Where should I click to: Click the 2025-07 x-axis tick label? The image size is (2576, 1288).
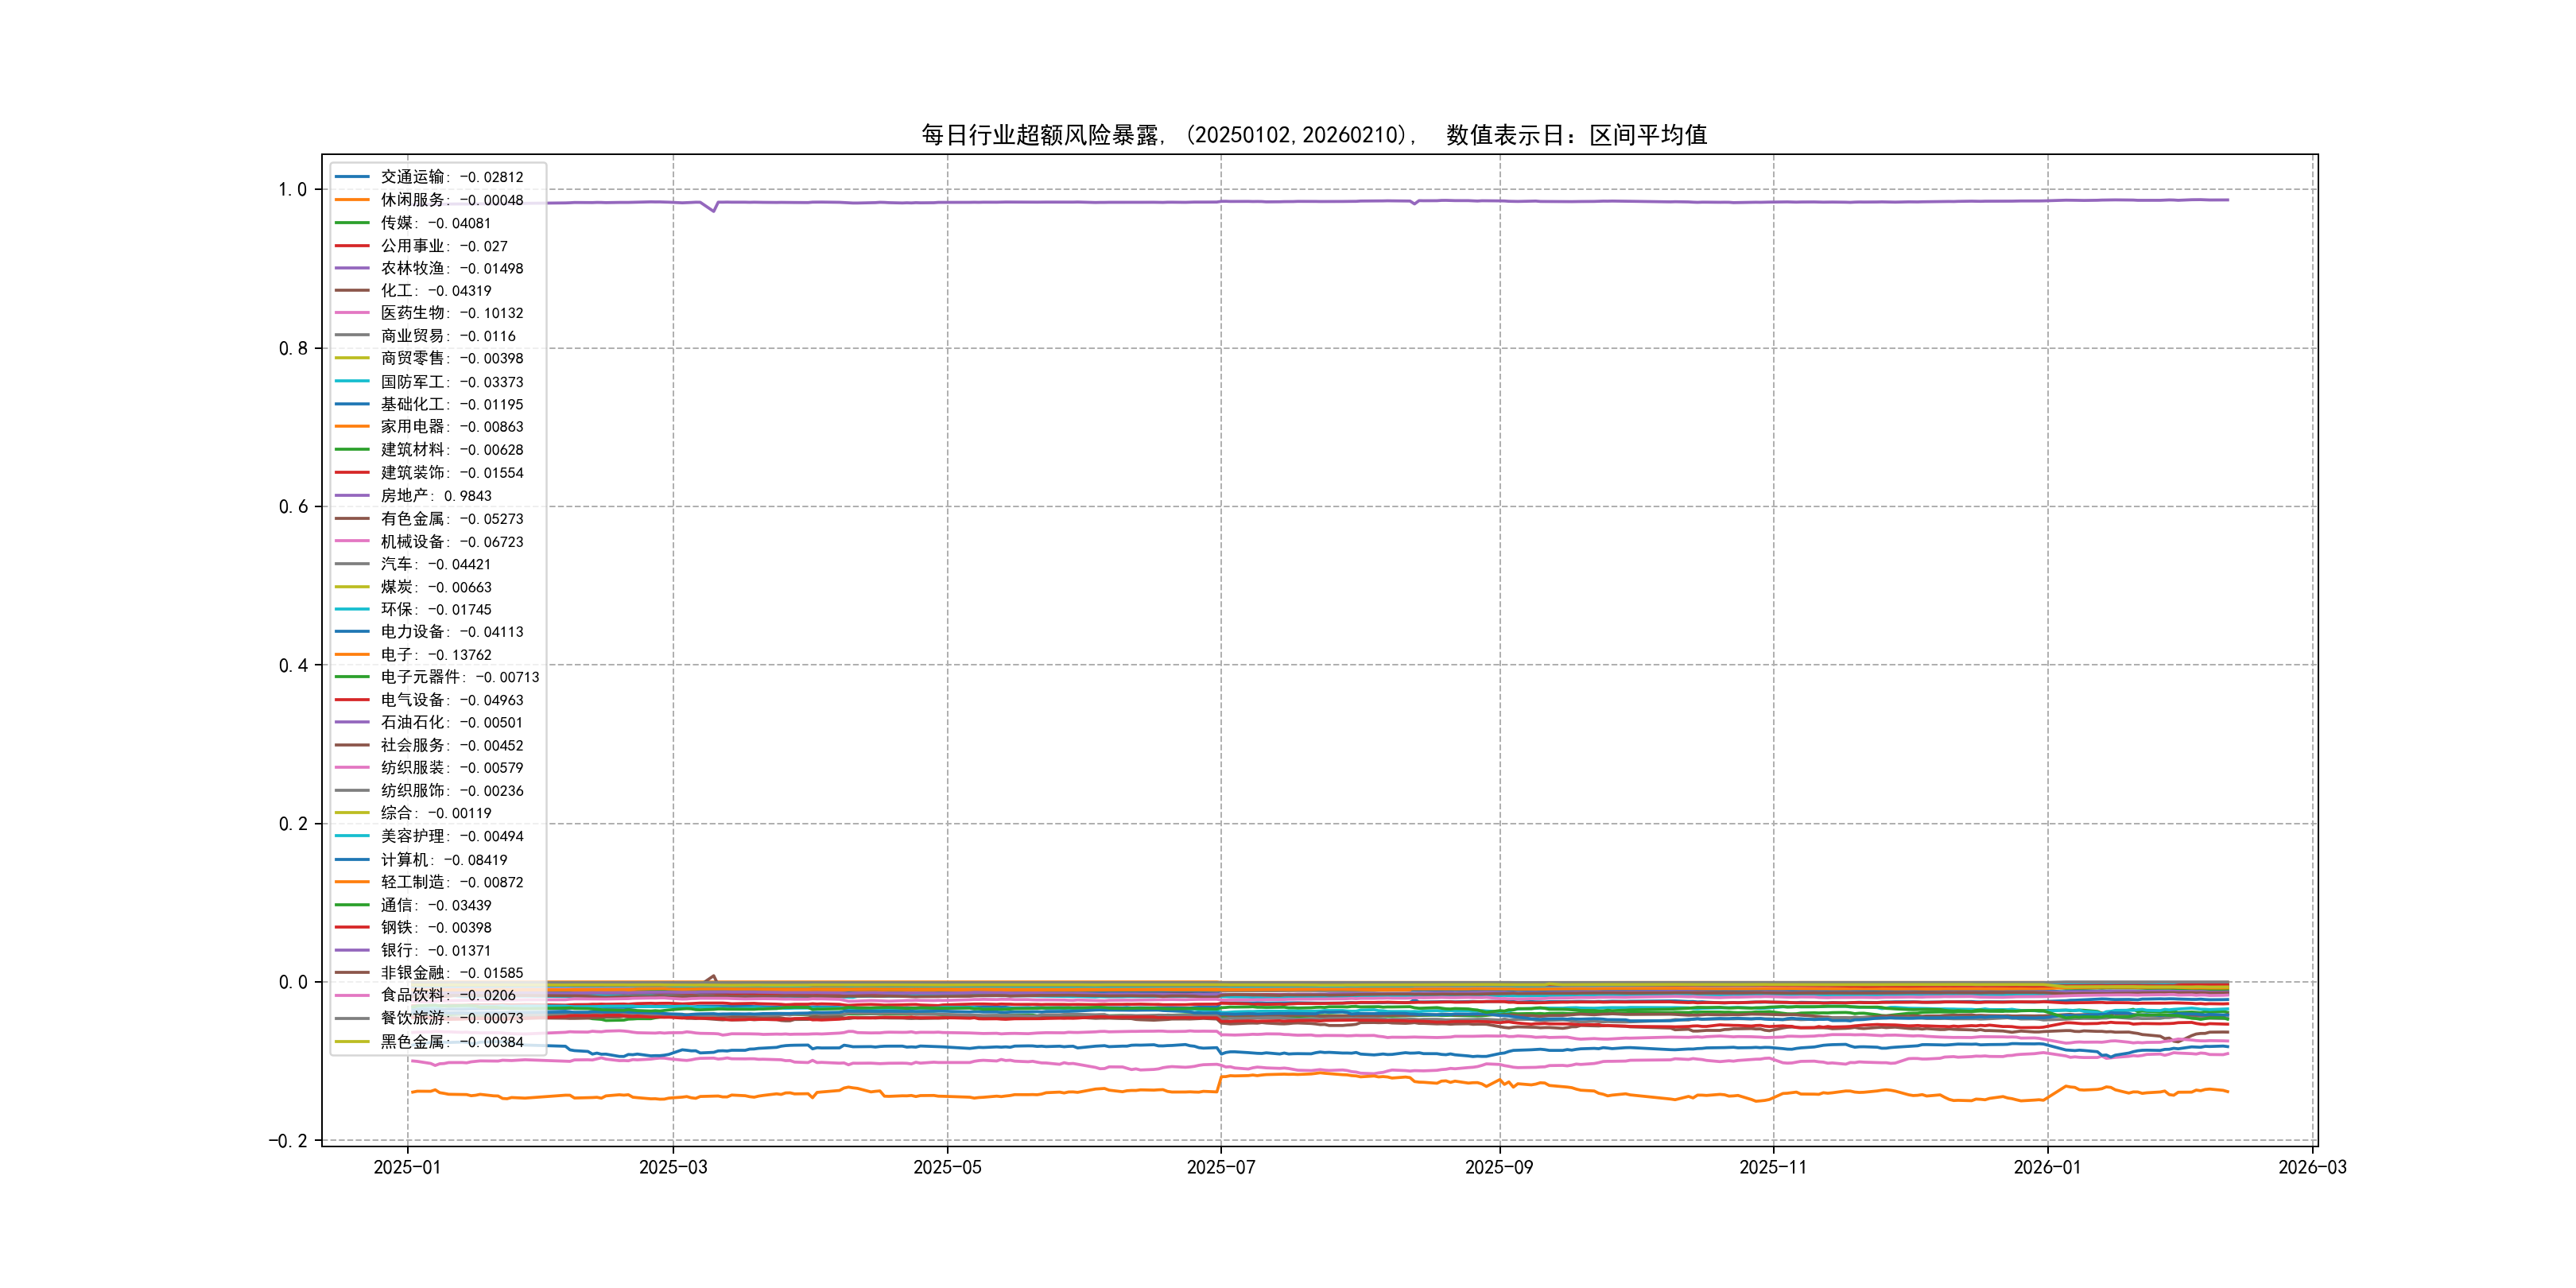coord(1220,1168)
